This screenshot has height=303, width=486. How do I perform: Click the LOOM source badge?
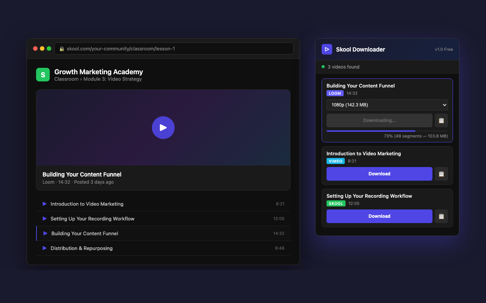(335, 93)
